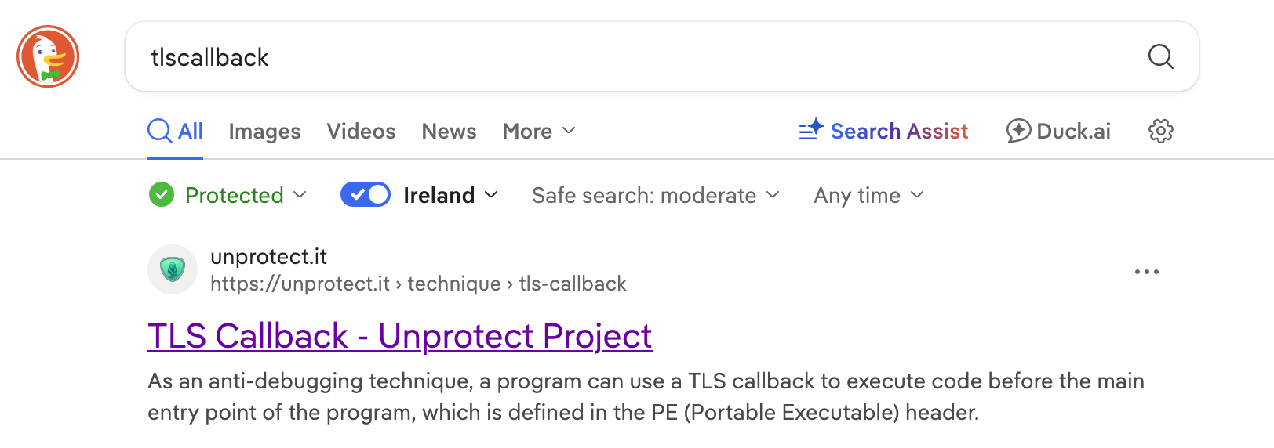Click the green Protected checkmark icon
This screenshot has width=1274, height=448.
coord(162,194)
